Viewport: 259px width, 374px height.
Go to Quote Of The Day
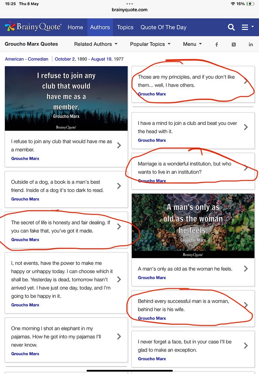coord(163,27)
